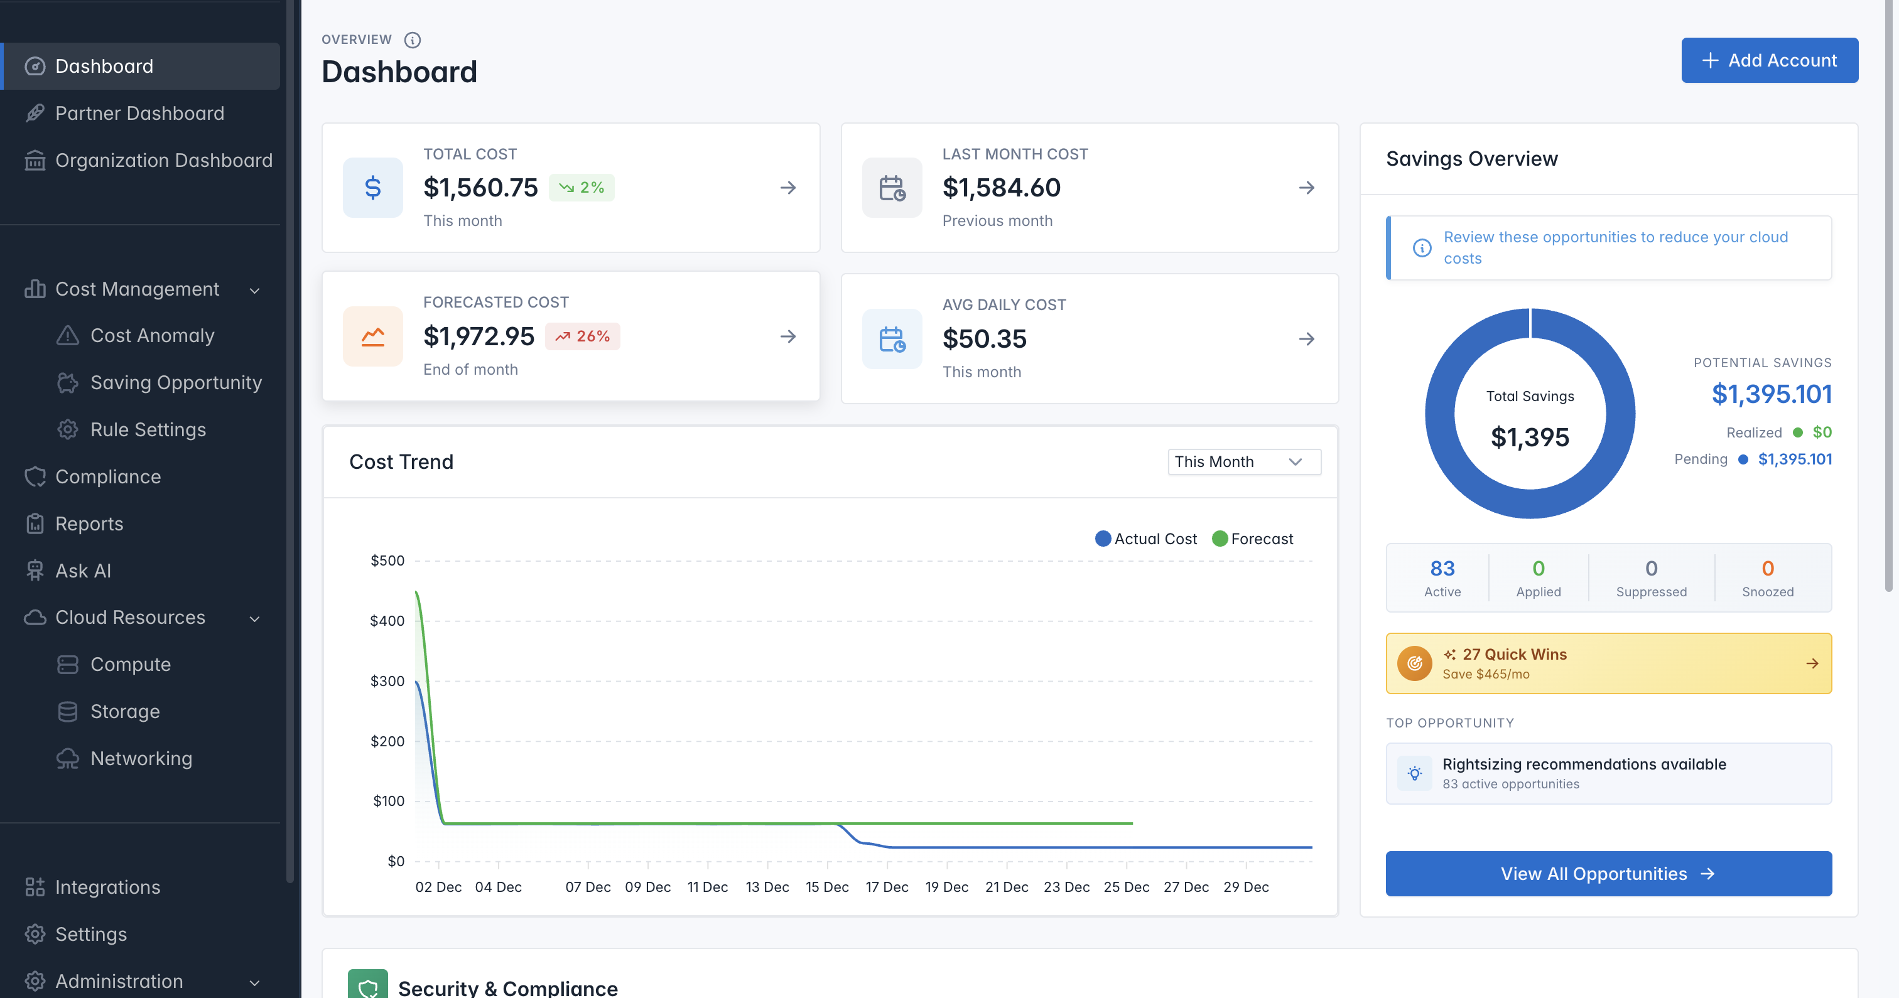This screenshot has width=1899, height=998.
Task: Open the Cost Anomaly page from sidebar
Action: [153, 335]
